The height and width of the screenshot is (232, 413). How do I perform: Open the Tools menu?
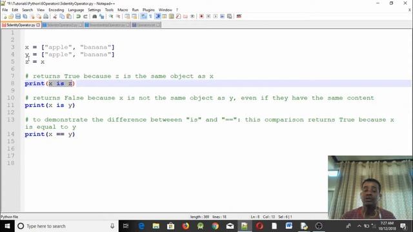[109, 10]
